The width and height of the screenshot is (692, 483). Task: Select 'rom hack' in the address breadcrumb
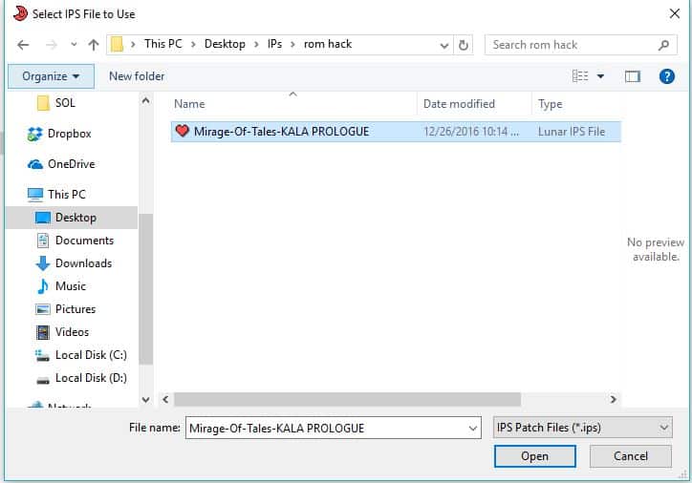(x=328, y=44)
